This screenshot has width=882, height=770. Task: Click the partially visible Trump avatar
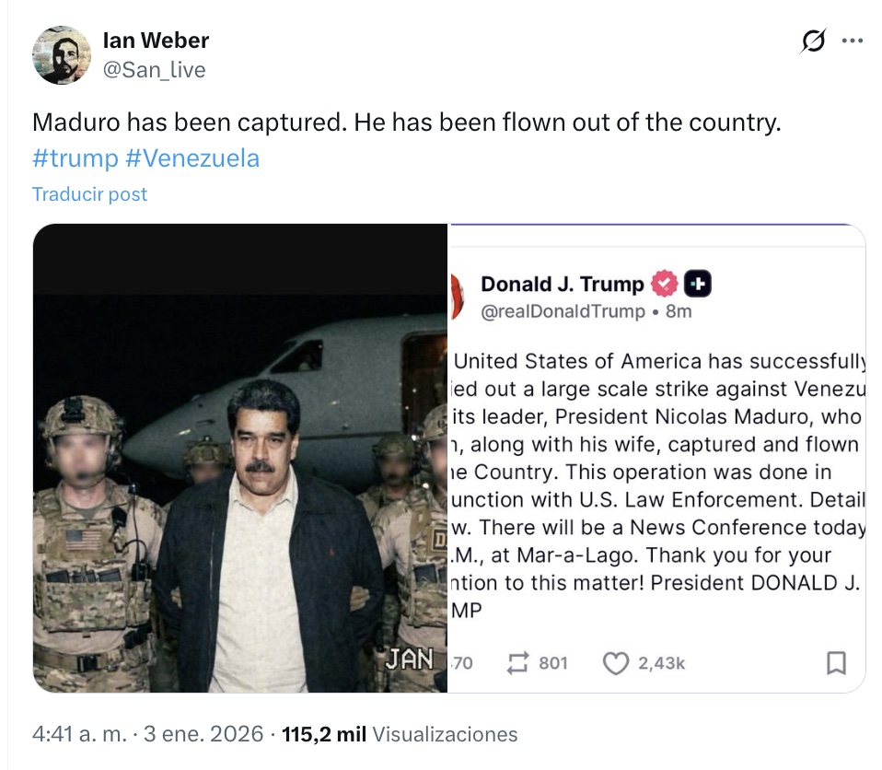[x=456, y=297]
